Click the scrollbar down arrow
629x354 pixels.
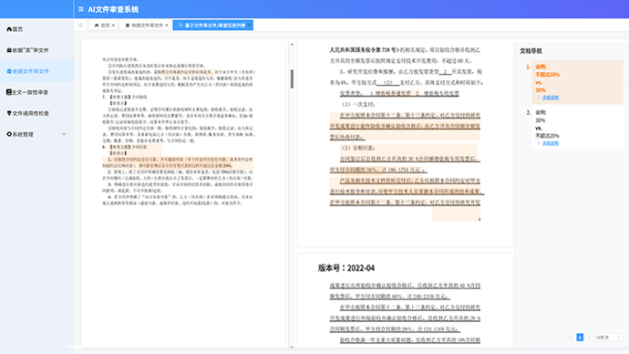click(292, 347)
